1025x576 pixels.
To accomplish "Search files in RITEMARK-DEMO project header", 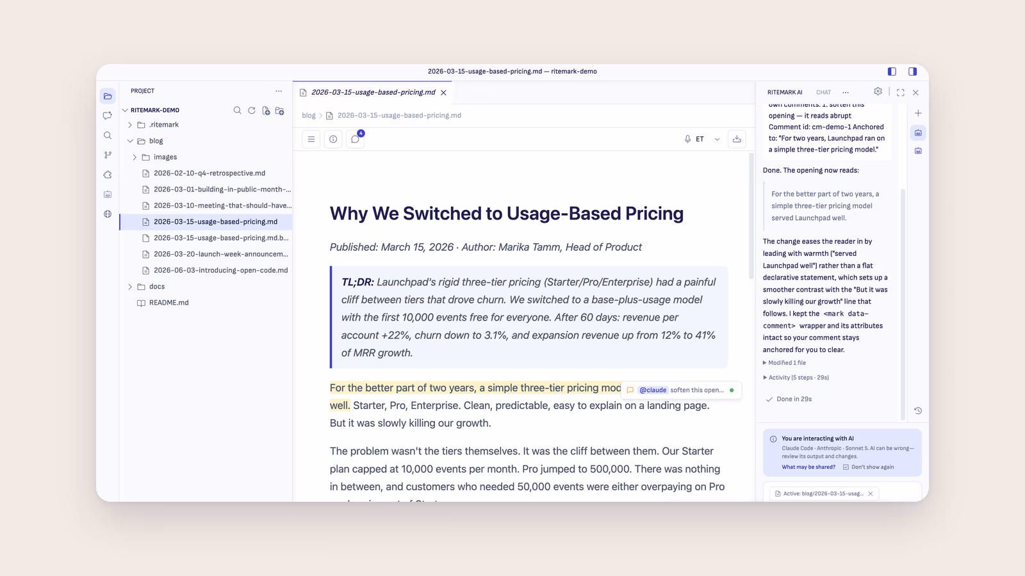I will (238, 110).
